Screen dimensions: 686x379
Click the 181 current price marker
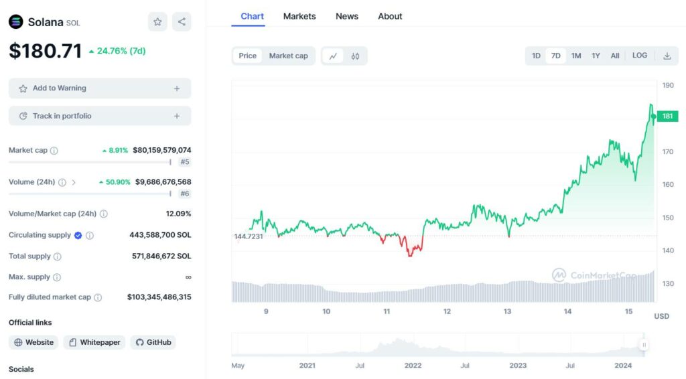point(668,117)
